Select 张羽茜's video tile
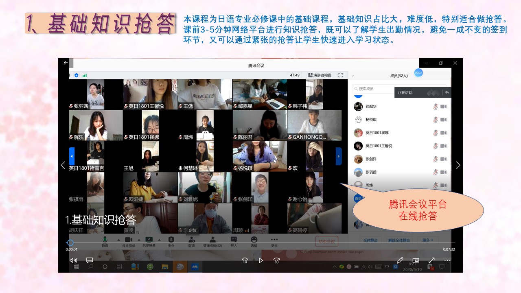The height and width of the screenshot is (293, 521). click(x=96, y=94)
